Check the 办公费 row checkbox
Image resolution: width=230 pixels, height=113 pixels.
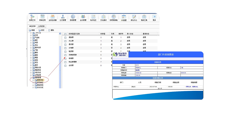point(65,41)
